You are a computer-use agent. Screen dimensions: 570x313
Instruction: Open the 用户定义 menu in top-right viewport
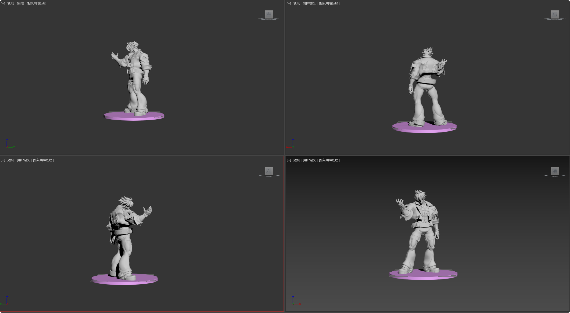(x=310, y=3)
